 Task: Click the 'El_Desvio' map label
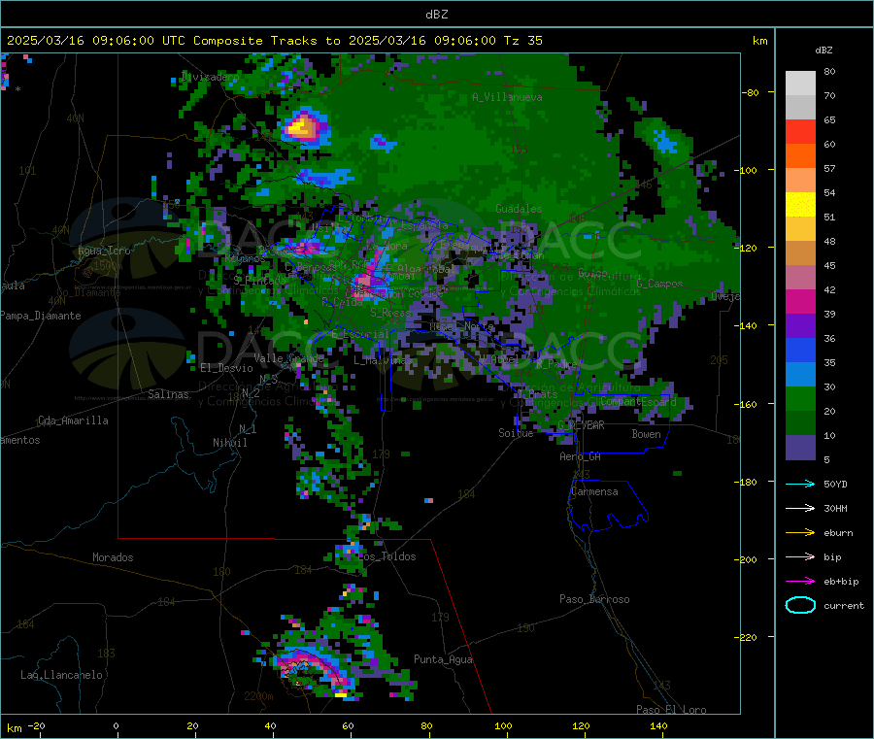[x=226, y=368]
